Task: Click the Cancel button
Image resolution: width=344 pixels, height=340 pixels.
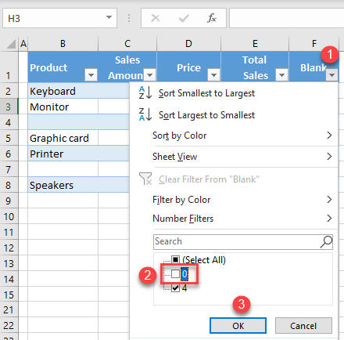Action: click(303, 326)
